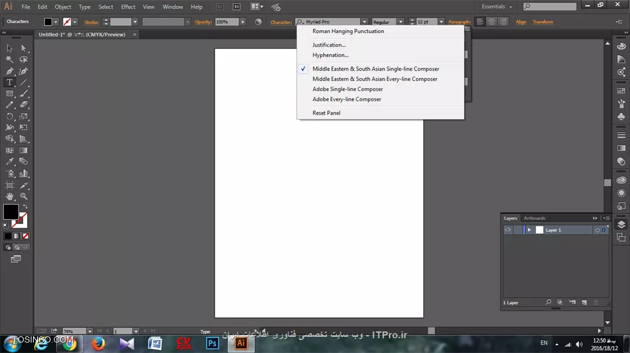This screenshot has height=353, width=630.
Task: Click the Adobe help search field
Action: point(549,6)
